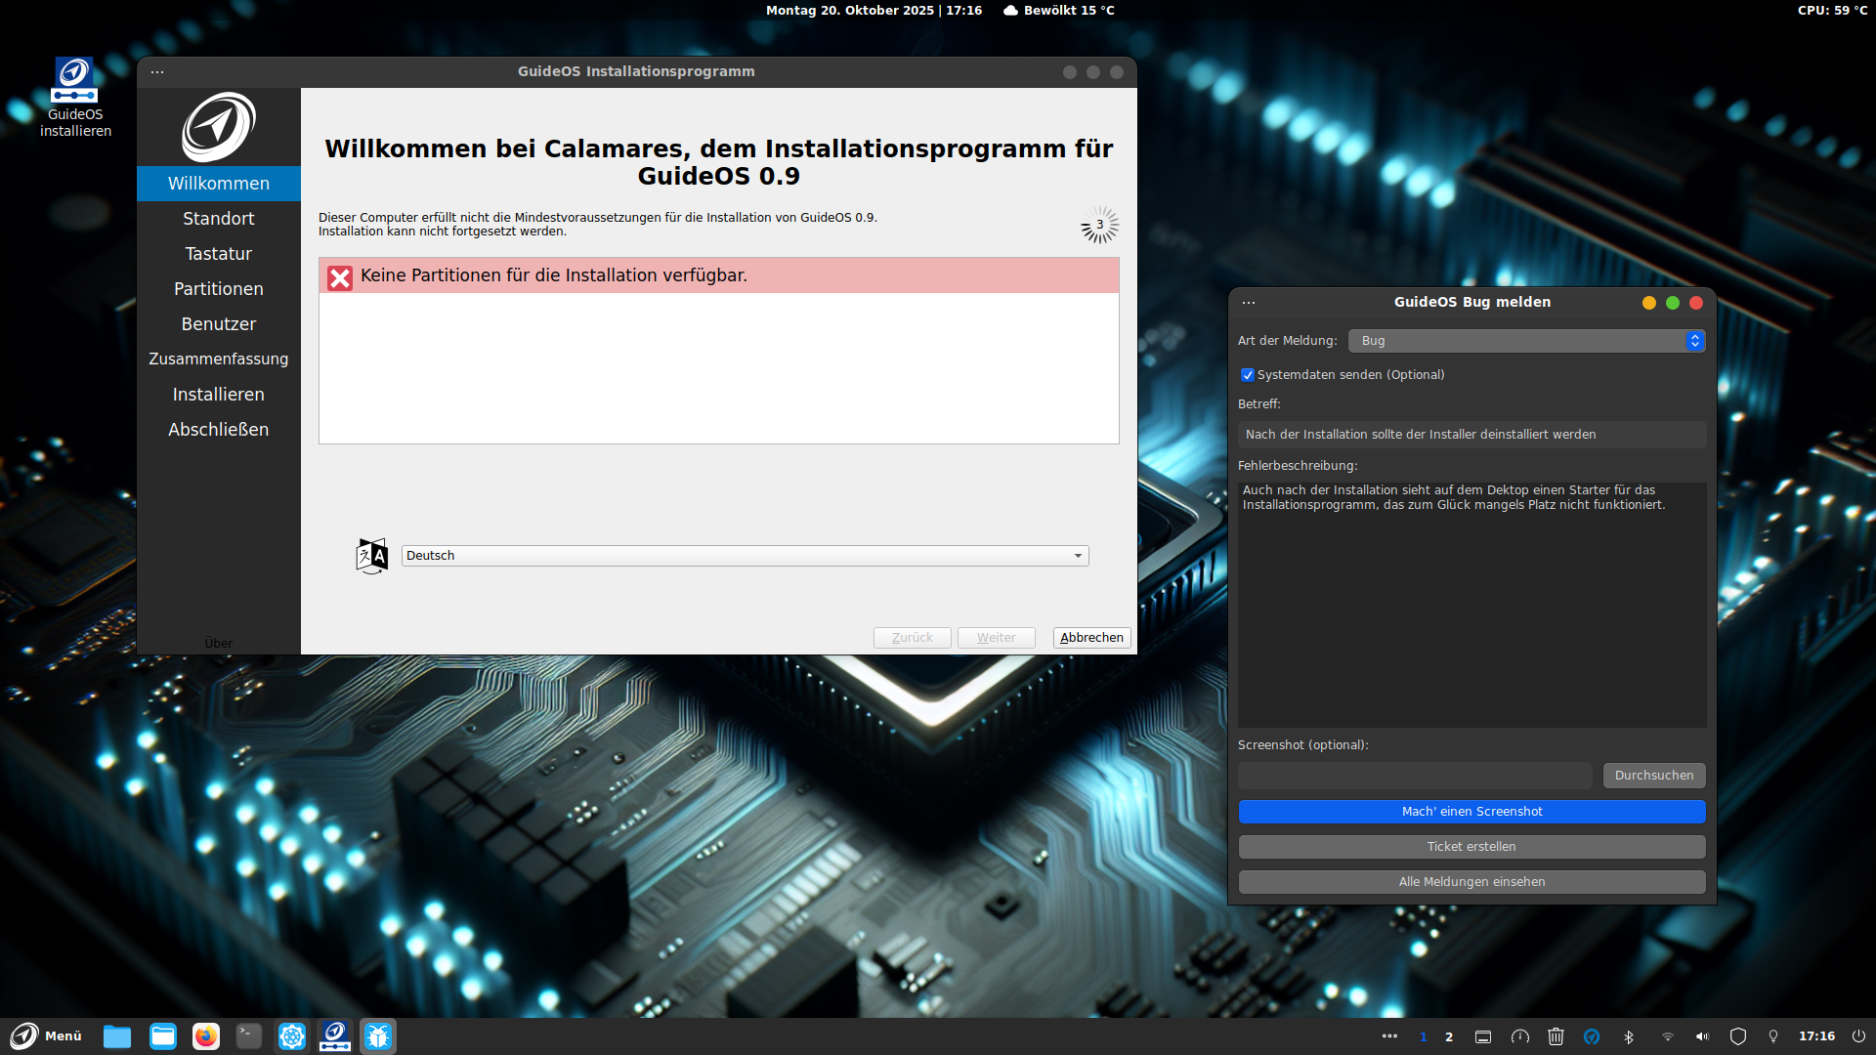The width and height of the screenshot is (1876, 1055).
Task: Open the trash icon in system tray
Action: click(x=1556, y=1036)
